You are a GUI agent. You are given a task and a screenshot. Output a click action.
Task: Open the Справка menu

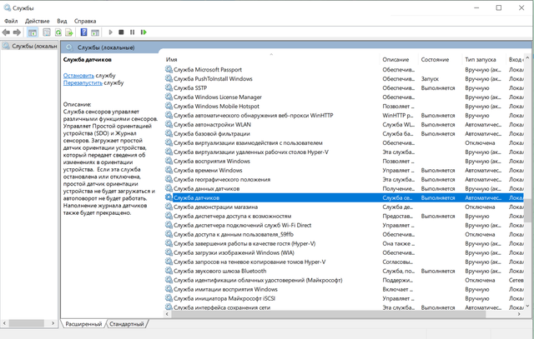click(85, 21)
